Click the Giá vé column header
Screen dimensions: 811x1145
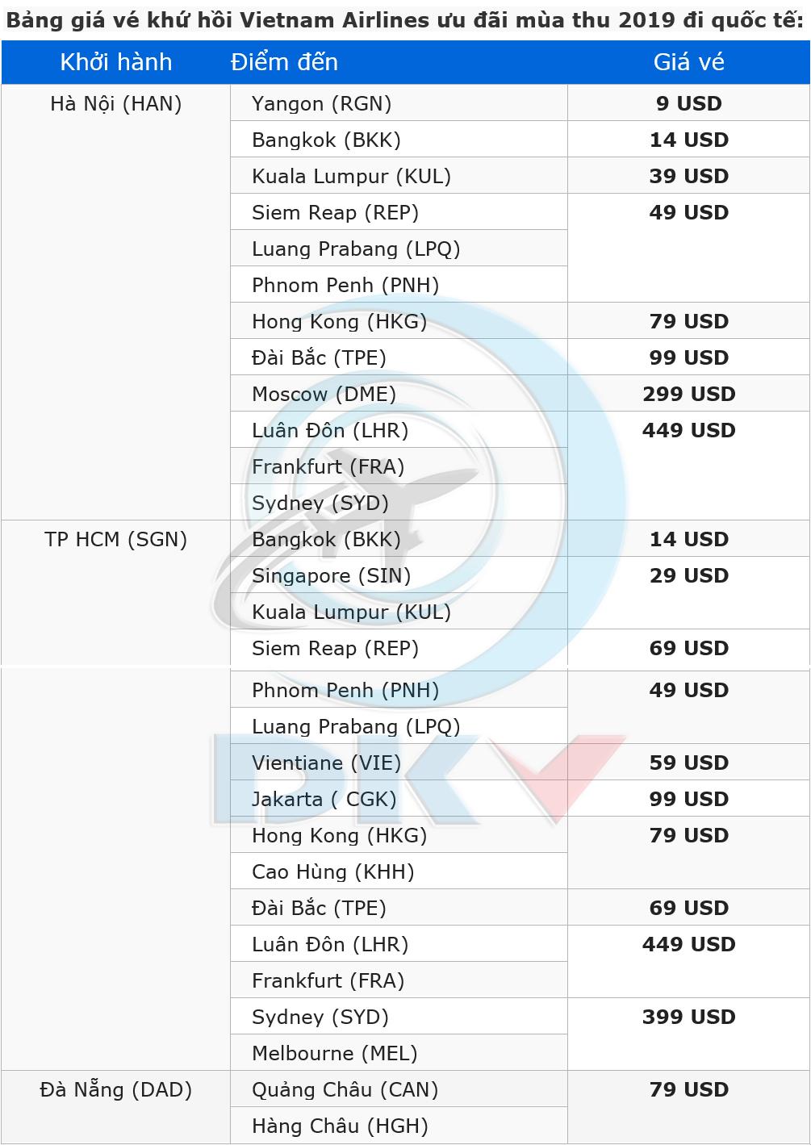(x=688, y=62)
